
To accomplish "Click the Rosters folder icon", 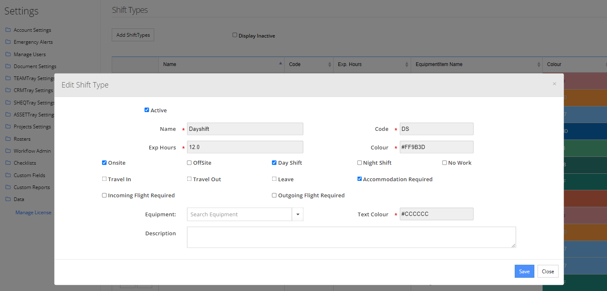I will (8, 139).
